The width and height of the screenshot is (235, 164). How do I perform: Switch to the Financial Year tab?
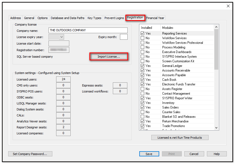(155, 18)
